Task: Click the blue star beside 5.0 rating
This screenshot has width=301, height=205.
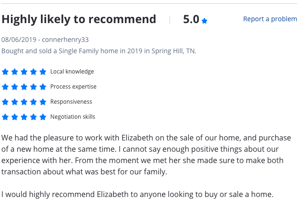Action: coord(204,21)
